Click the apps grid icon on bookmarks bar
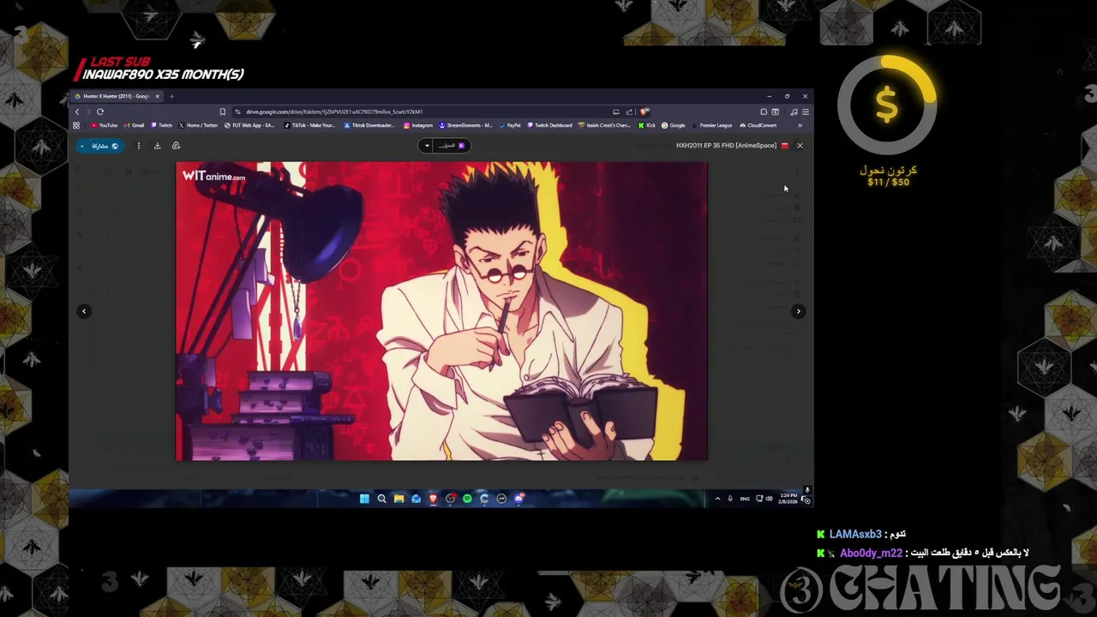This screenshot has width=1097, height=617. (x=76, y=125)
